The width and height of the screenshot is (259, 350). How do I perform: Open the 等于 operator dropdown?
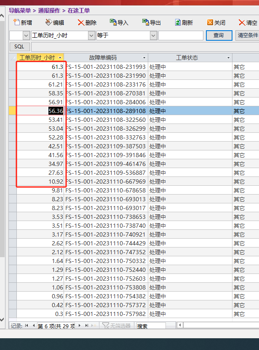[153, 35]
